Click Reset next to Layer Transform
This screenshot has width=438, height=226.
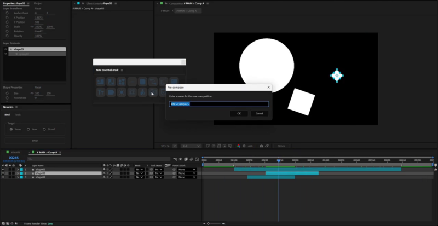(x=38, y=8)
